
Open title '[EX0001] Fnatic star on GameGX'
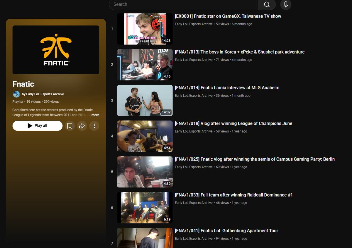(228, 16)
